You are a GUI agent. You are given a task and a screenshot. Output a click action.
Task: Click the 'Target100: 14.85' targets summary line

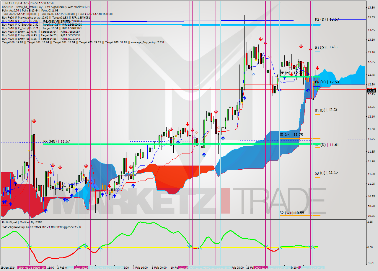(x=83, y=42)
